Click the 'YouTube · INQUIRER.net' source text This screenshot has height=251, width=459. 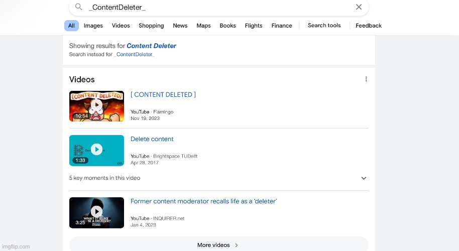158,218
